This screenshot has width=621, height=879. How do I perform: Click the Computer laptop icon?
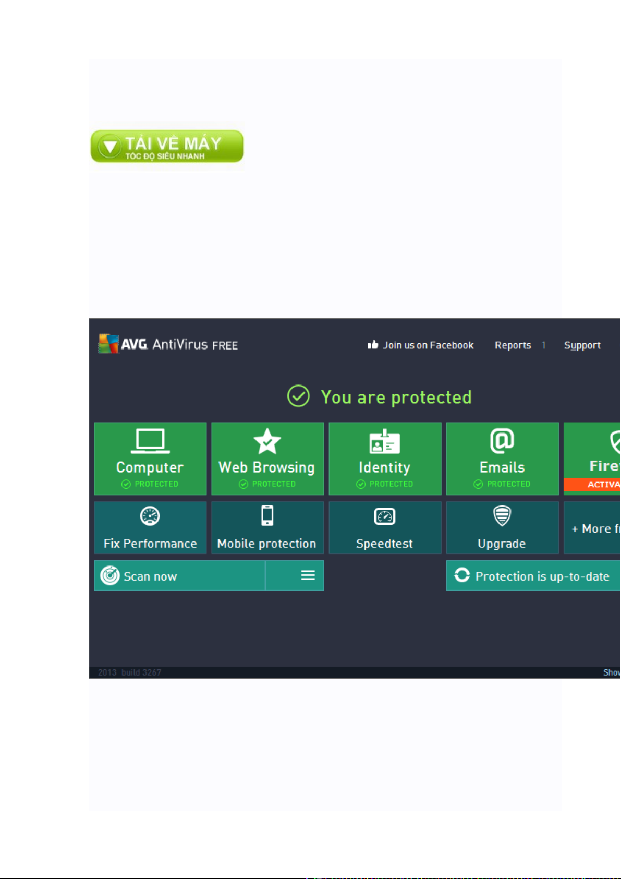150,441
